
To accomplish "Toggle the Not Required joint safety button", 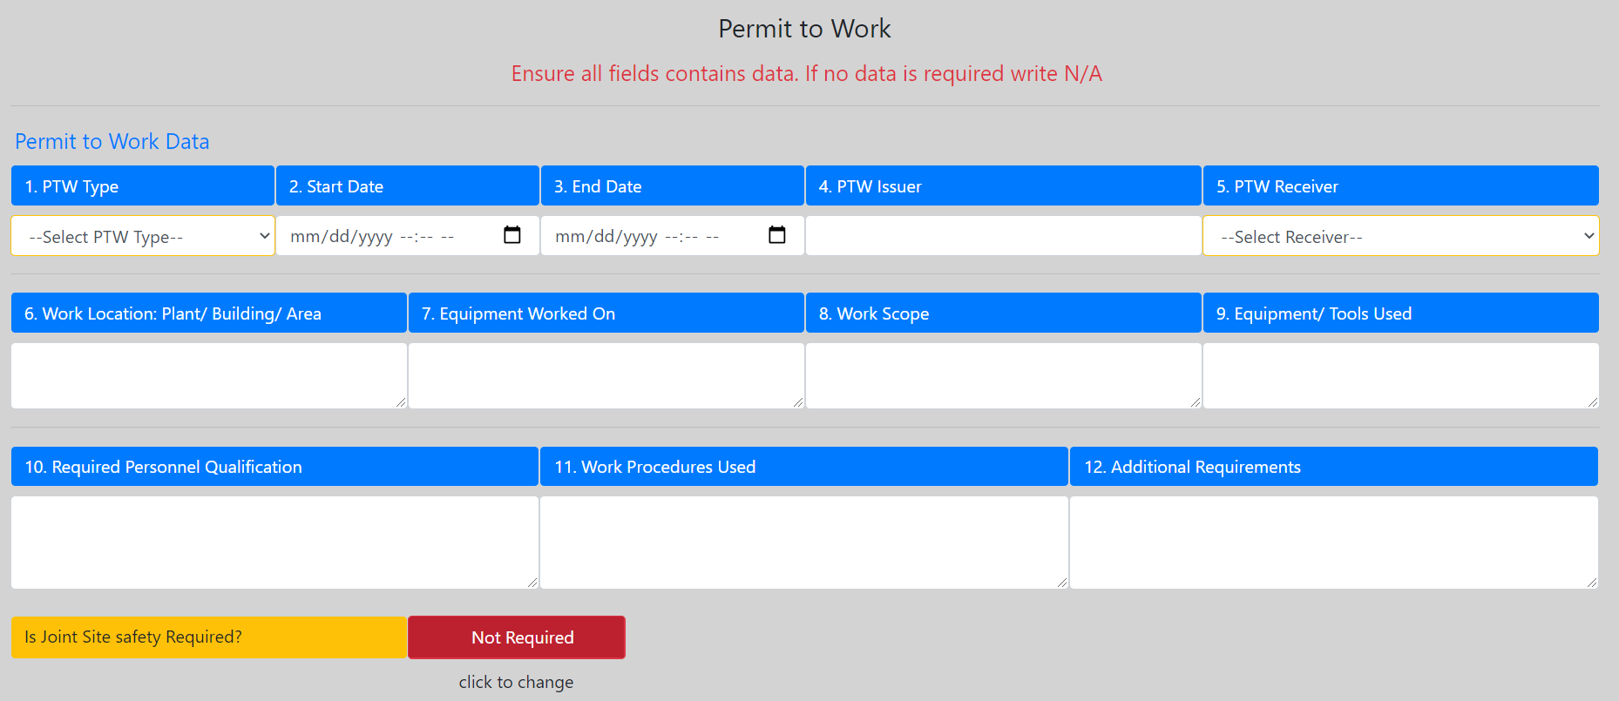I will coord(517,637).
